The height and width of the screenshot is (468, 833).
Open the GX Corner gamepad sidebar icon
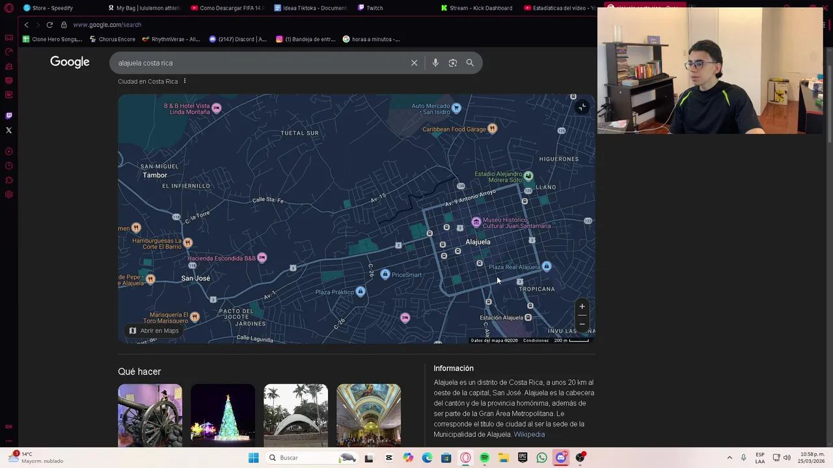pyautogui.click(x=8, y=38)
